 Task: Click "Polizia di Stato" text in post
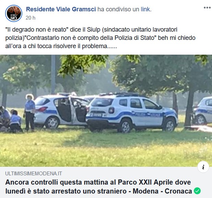point(134,38)
